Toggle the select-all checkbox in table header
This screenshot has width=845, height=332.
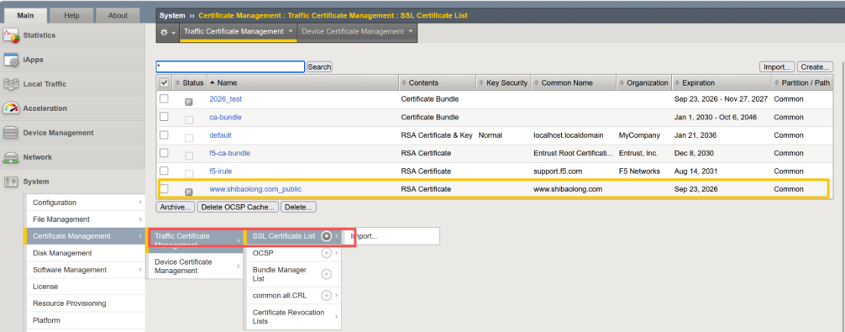164,83
